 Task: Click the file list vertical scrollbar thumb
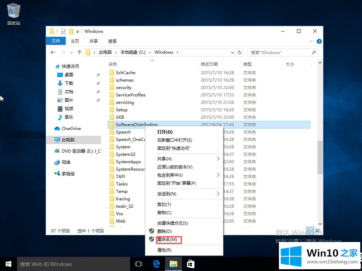(320, 157)
